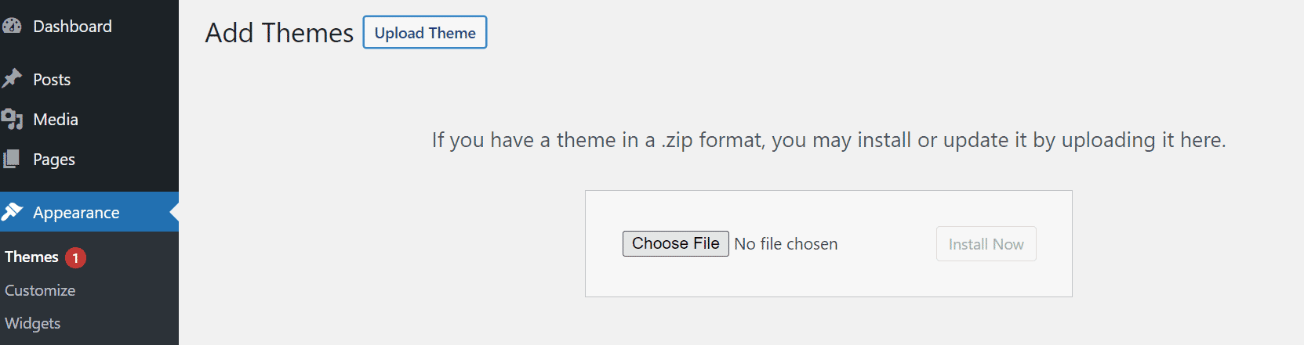The height and width of the screenshot is (345, 1304).
Task: Click the Media library icon
Action: 12,119
